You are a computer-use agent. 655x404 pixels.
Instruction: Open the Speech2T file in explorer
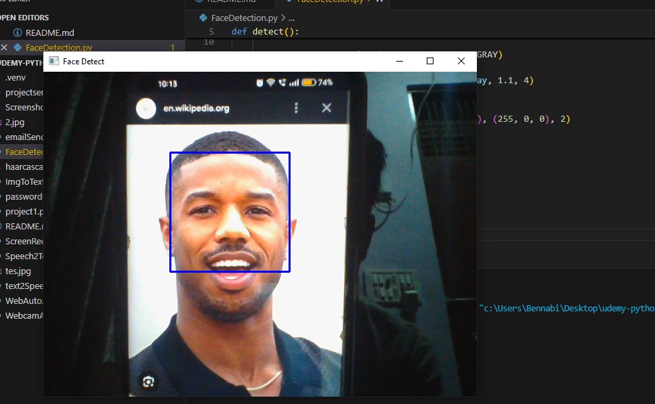24,256
